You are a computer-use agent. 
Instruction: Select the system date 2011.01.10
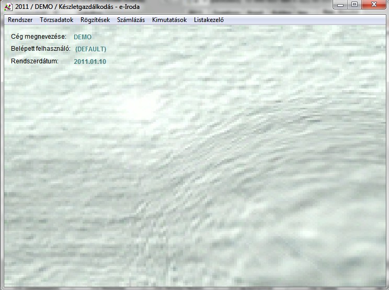click(x=90, y=61)
